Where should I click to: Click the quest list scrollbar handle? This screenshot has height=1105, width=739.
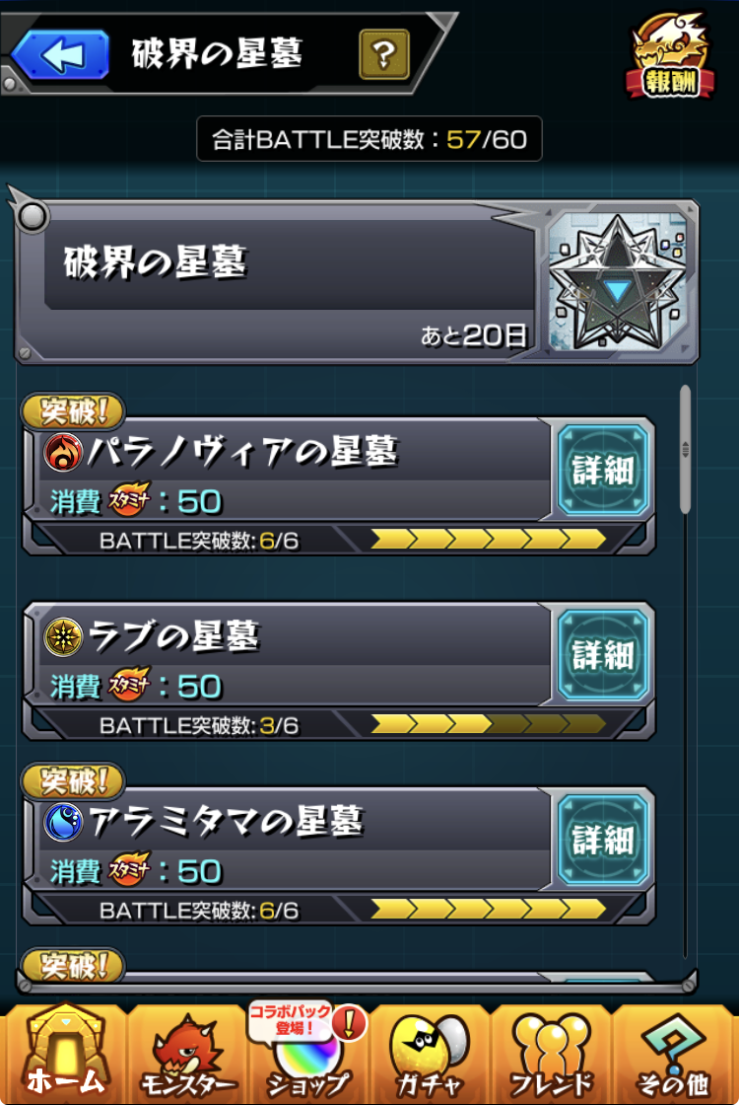click(686, 450)
